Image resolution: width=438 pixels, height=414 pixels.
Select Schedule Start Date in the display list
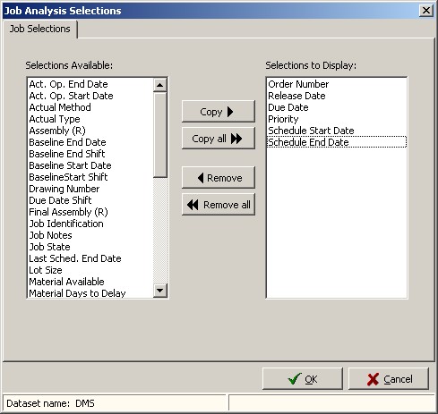coord(311,131)
